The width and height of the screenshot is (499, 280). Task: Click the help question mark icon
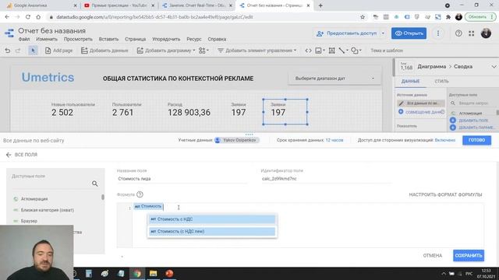(x=458, y=33)
